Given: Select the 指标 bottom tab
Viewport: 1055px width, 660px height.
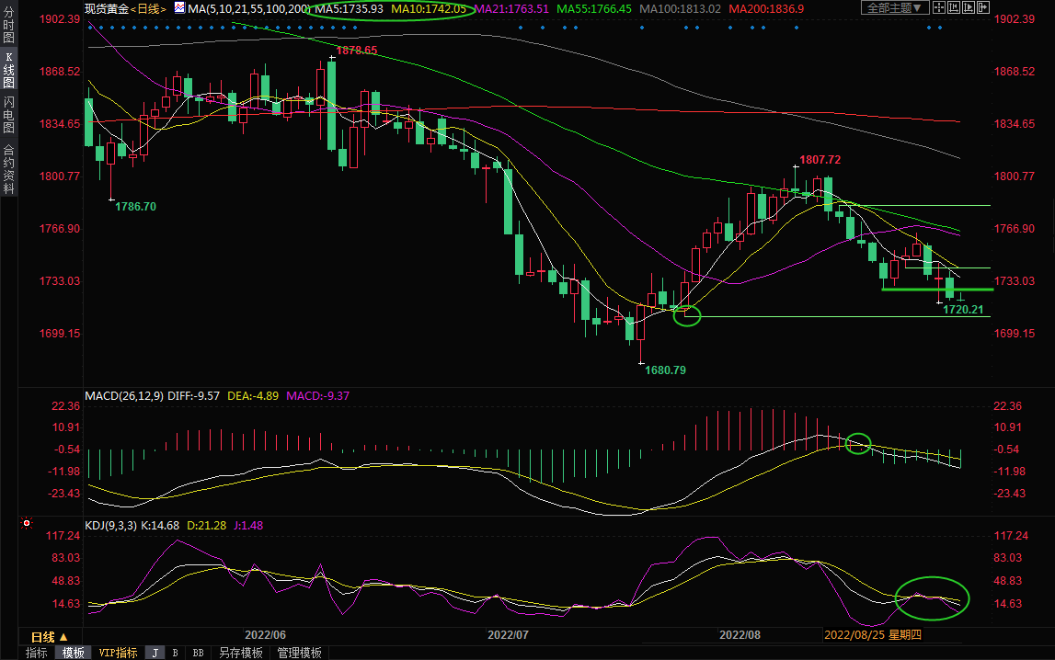Looking at the screenshot, I should point(37,653).
